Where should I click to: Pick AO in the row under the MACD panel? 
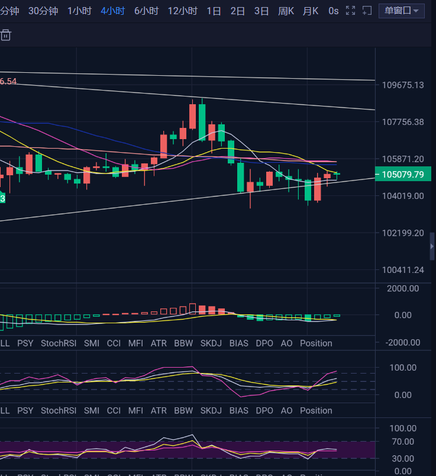coord(287,343)
